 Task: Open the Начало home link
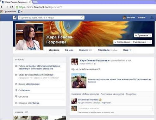coord(141,18)
